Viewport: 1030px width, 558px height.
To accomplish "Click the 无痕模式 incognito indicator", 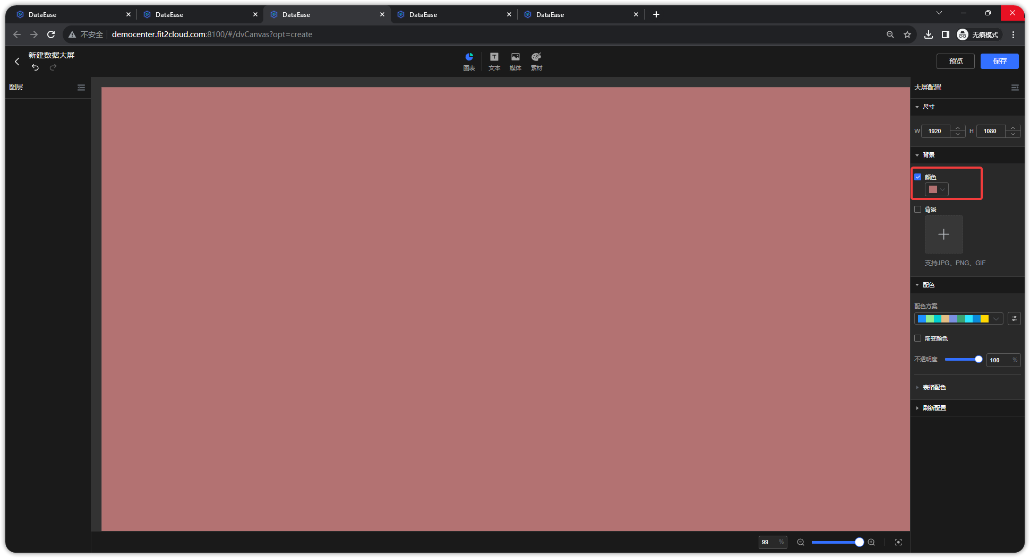I will point(978,34).
